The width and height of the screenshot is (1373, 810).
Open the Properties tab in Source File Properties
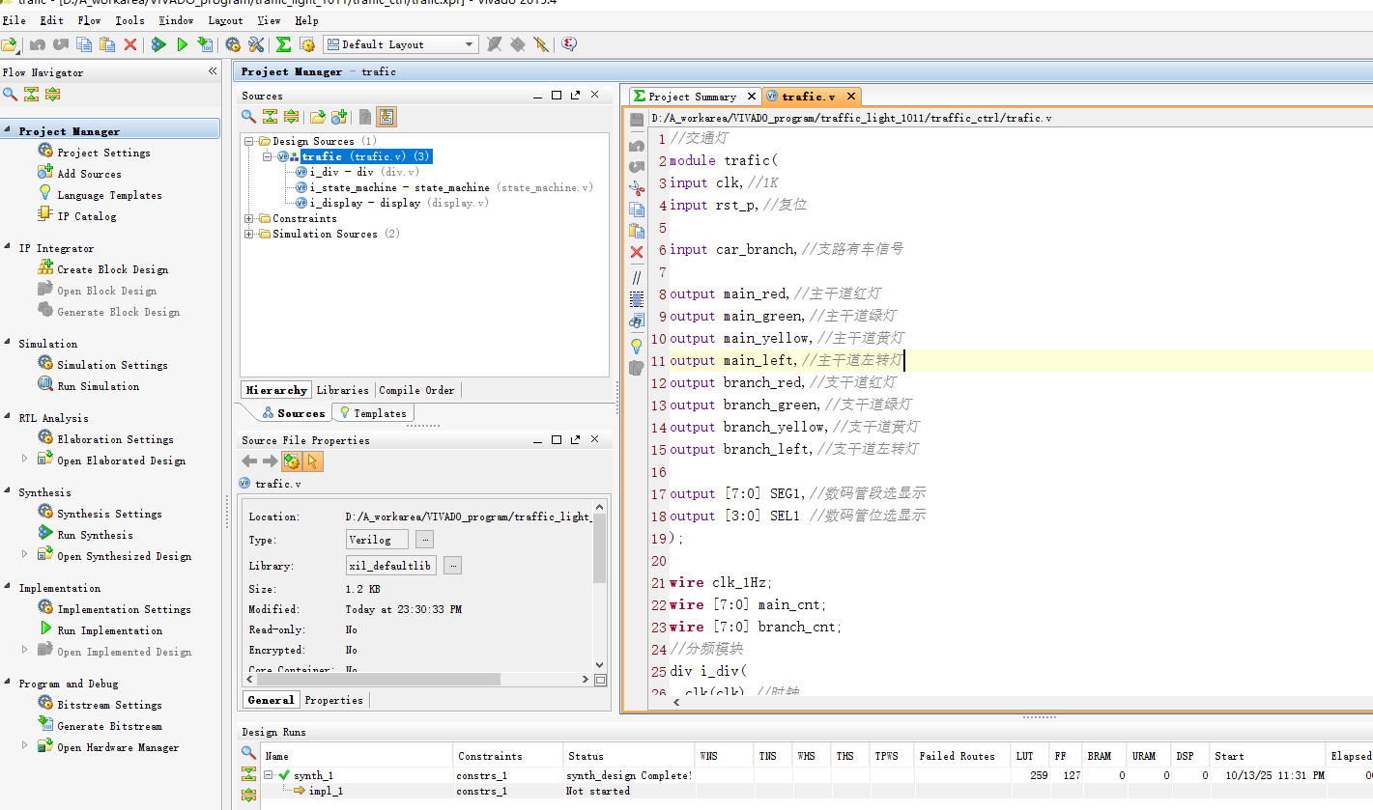click(333, 700)
